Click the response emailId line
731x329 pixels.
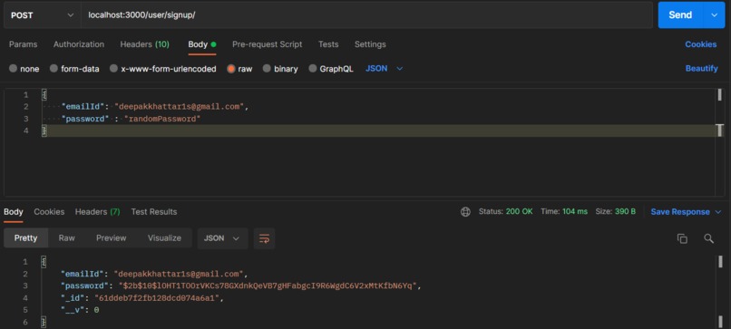click(x=153, y=274)
